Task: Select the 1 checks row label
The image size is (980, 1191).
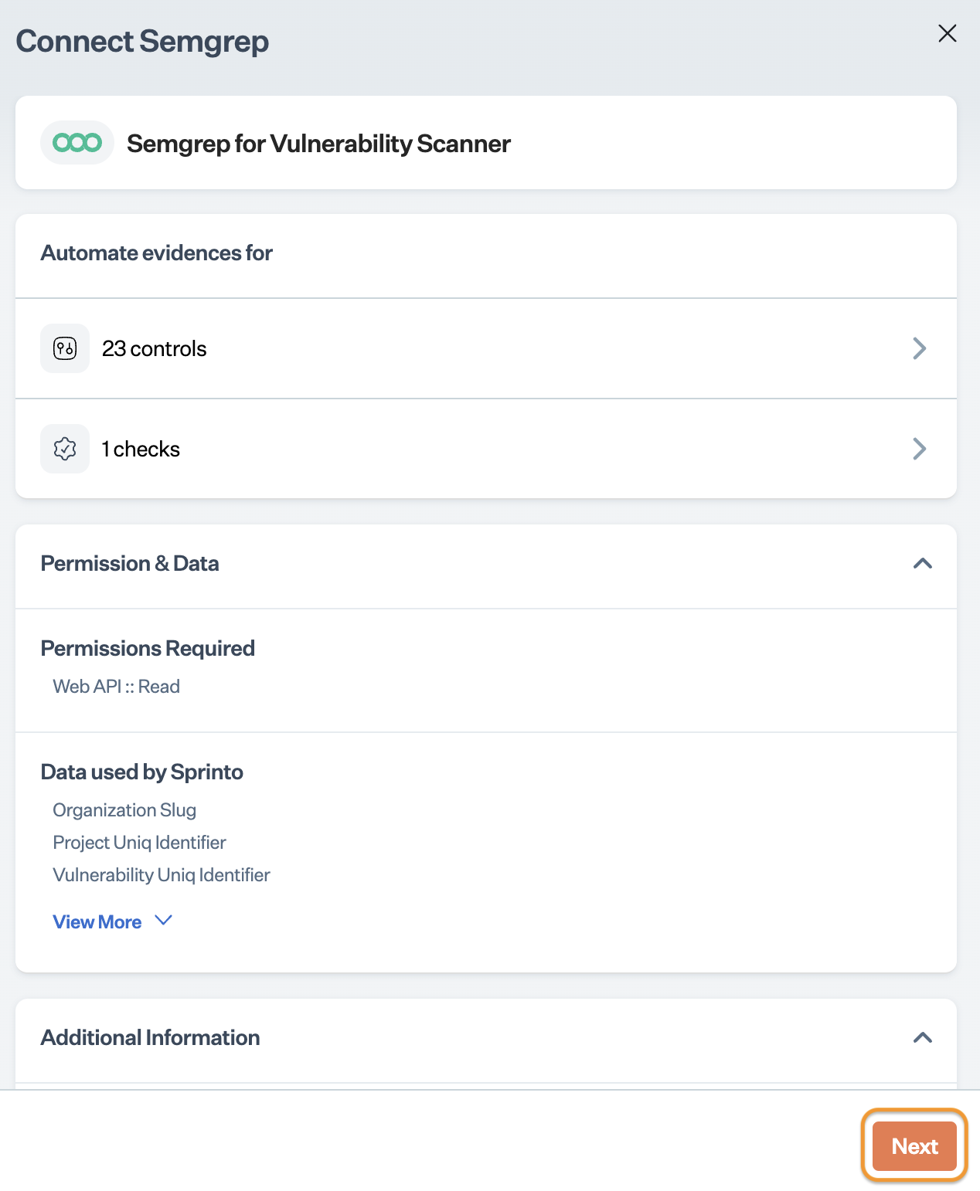Action: tap(141, 450)
